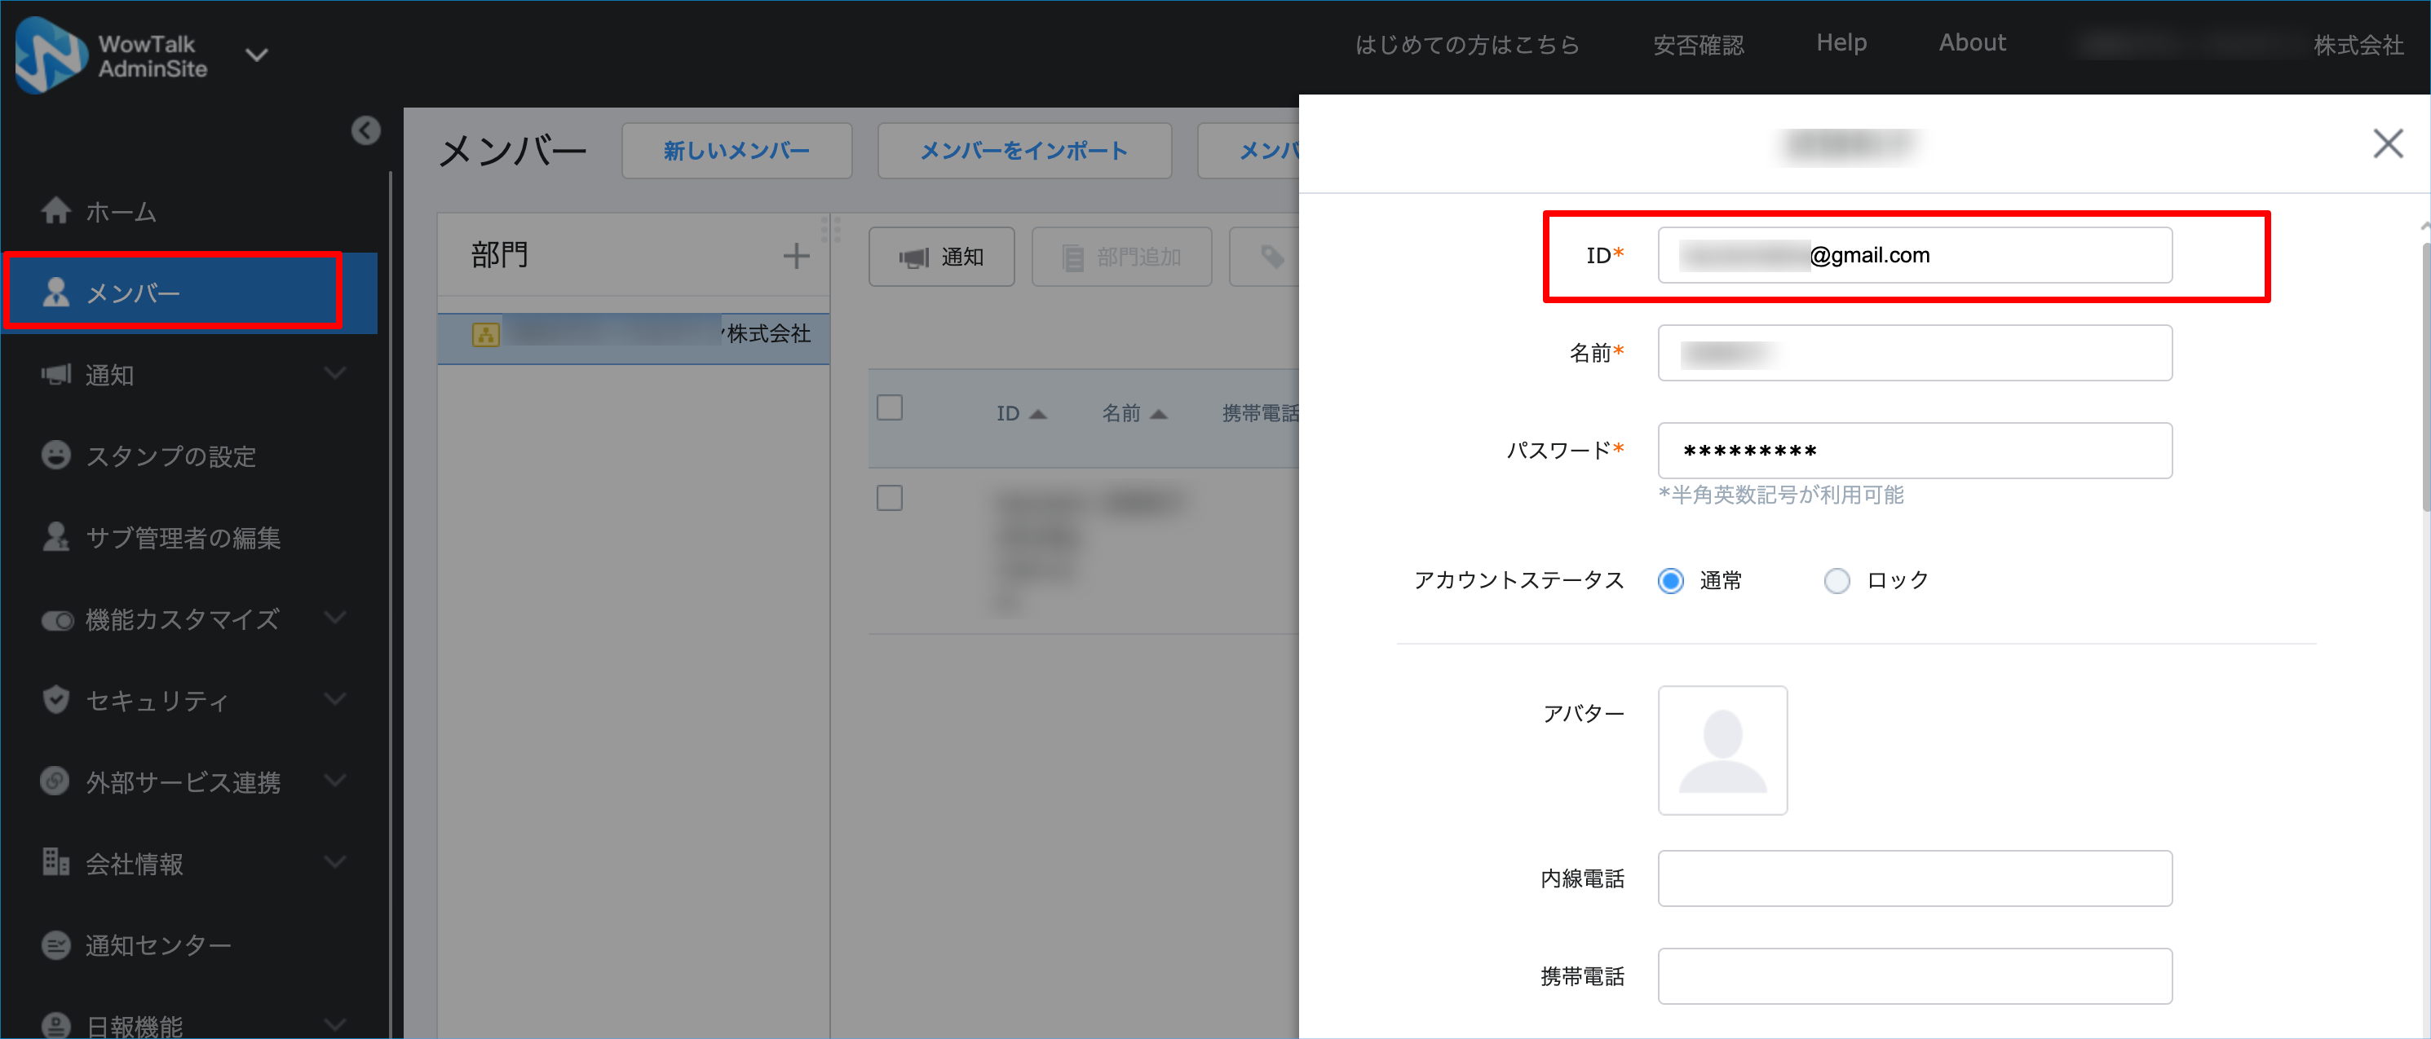
Task: Tick the select-all checkbox in table header
Action: pos(890,407)
